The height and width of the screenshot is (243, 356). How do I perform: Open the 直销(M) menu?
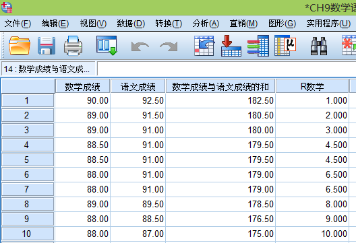click(243, 24)
